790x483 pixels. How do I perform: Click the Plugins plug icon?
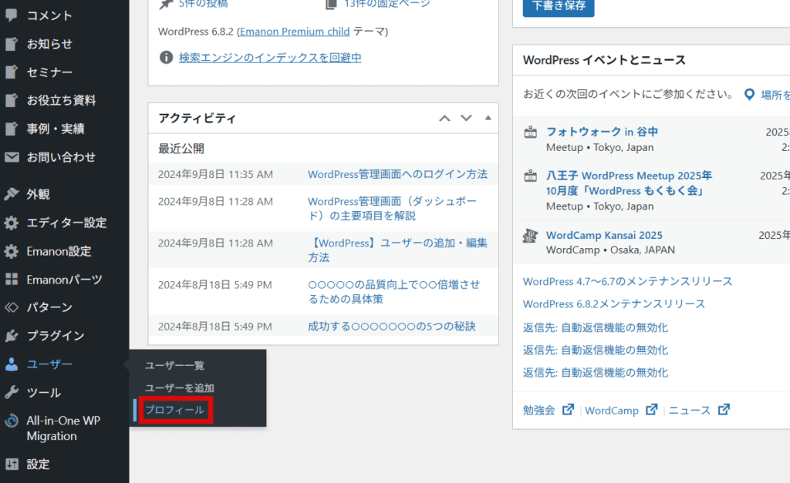pyautogui.click(x=12, y=336)
